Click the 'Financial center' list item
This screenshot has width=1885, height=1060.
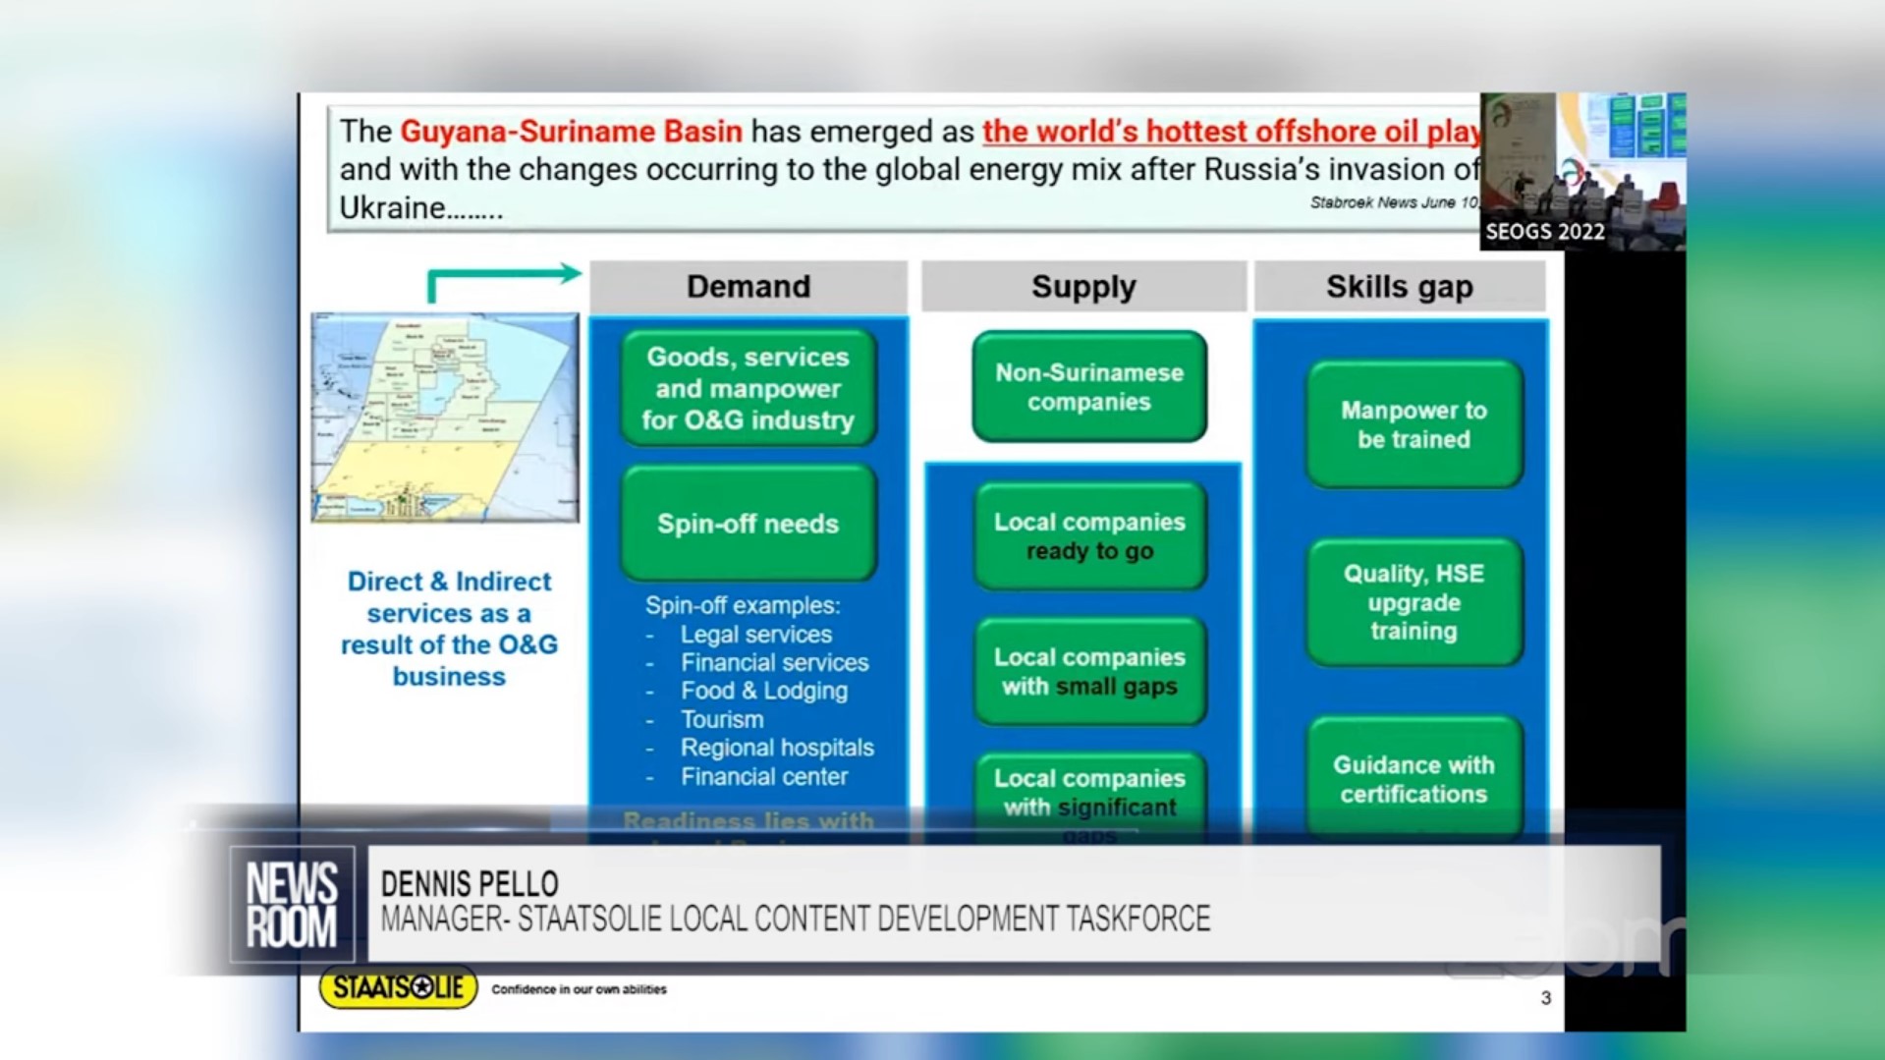pos(764,777)
